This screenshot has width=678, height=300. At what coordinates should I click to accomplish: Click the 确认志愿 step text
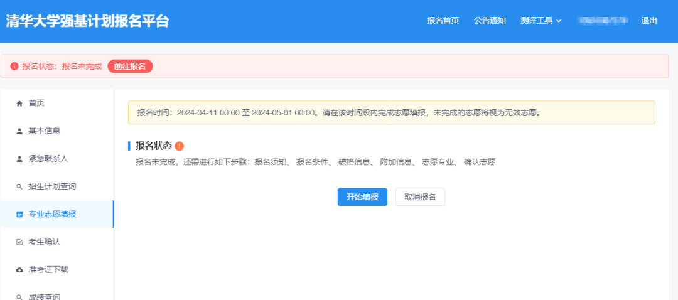(x=480, y=163)
